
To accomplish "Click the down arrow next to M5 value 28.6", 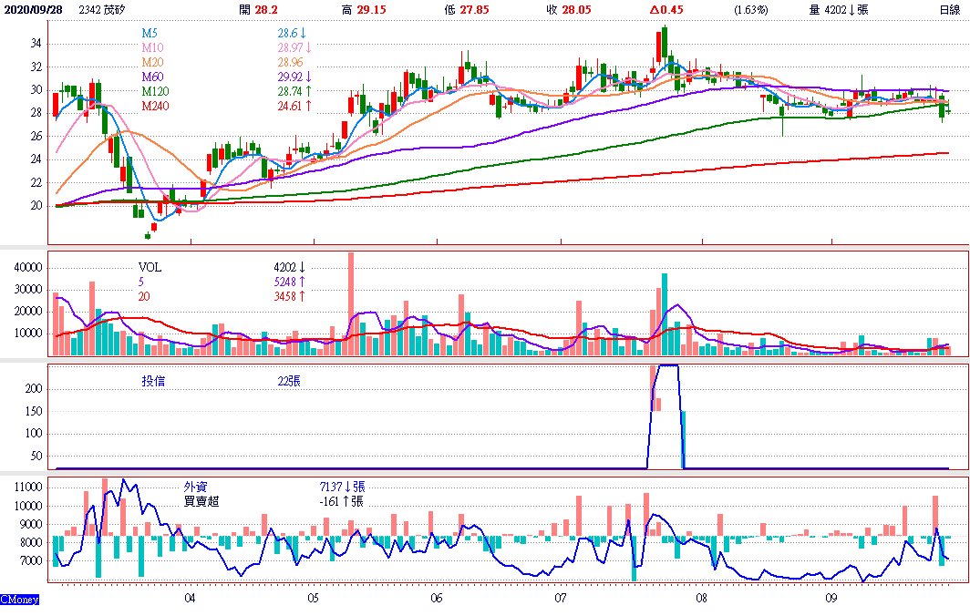I will [304, 32].
